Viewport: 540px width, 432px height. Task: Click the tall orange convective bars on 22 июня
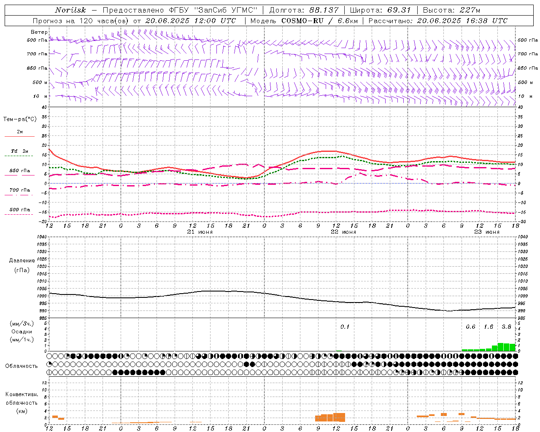click(330, 417)
